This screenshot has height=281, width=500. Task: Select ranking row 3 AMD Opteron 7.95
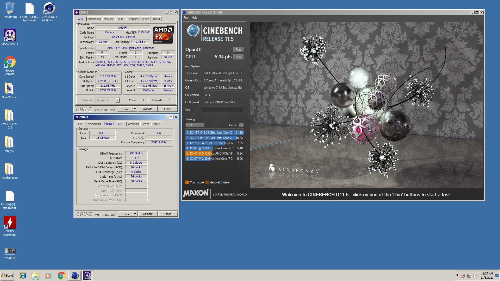[215, 143]
